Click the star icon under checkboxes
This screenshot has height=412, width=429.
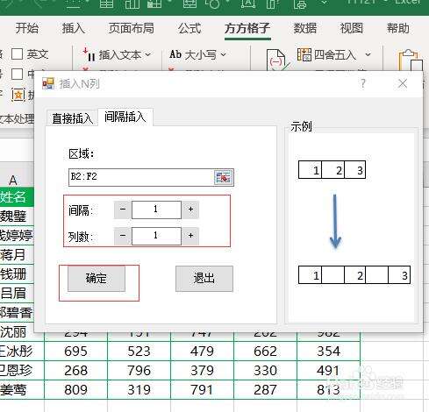[18, 95]
